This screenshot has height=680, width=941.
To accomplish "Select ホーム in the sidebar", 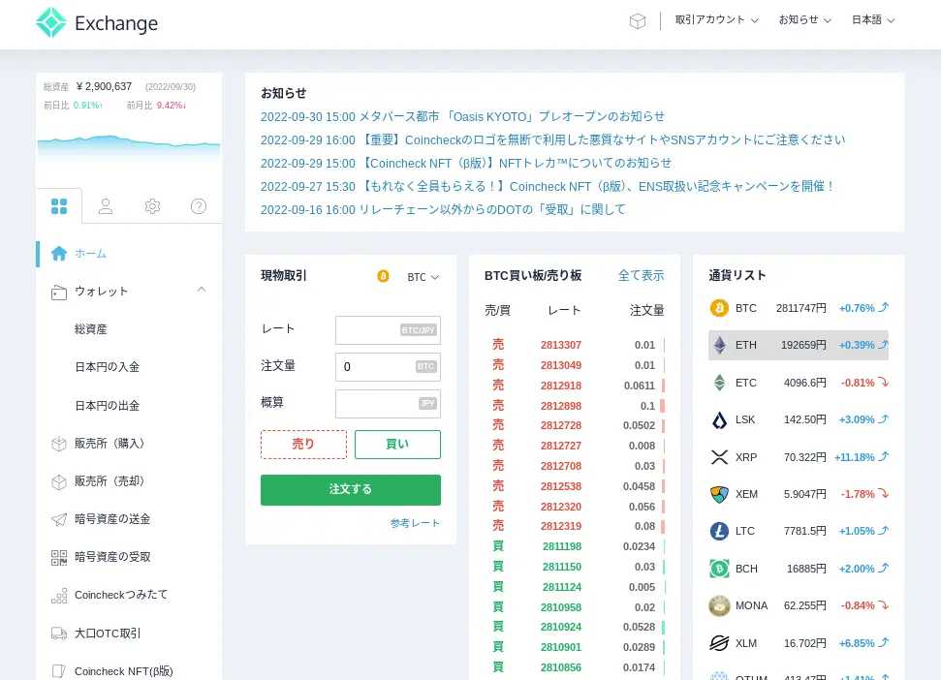I will click(90, 254).
